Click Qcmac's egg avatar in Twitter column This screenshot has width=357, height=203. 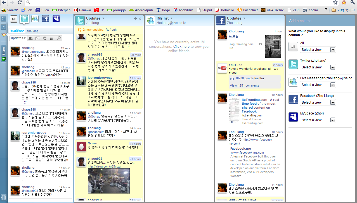(x=81, y=147)
